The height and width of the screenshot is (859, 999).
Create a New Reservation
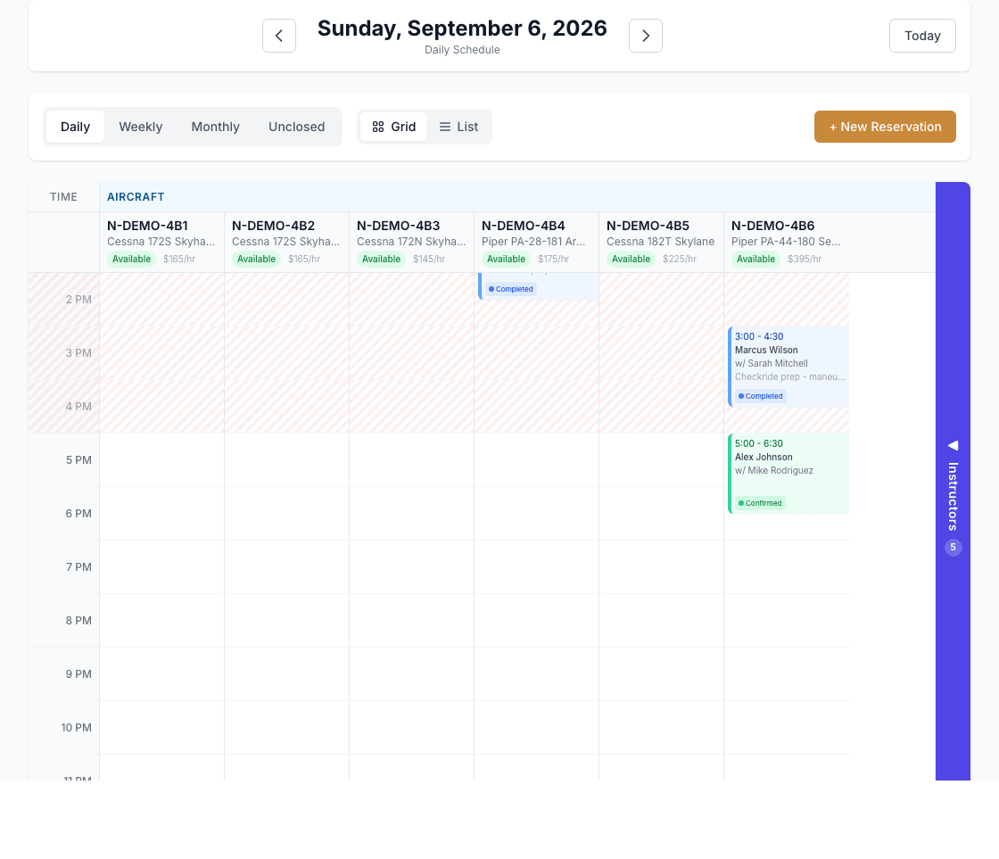[x=884, y=127]
